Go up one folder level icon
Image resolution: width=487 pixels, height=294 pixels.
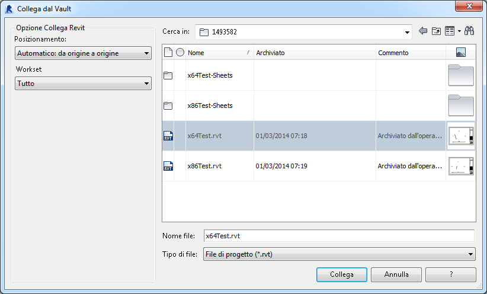point(437,31)
